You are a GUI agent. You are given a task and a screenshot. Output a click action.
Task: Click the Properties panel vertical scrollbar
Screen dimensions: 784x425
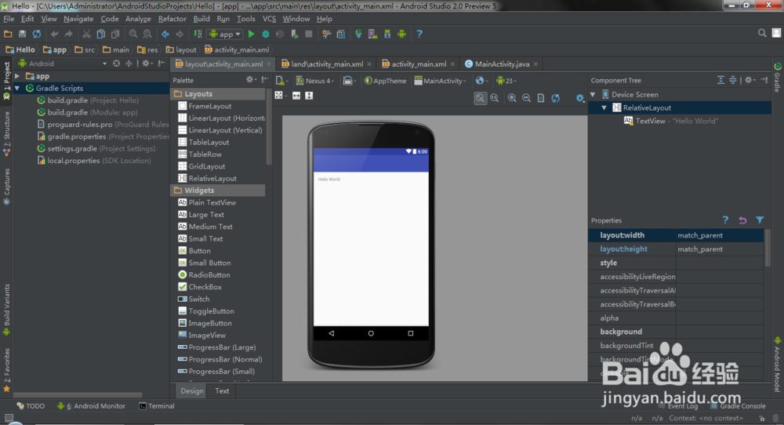coord(768,247)
